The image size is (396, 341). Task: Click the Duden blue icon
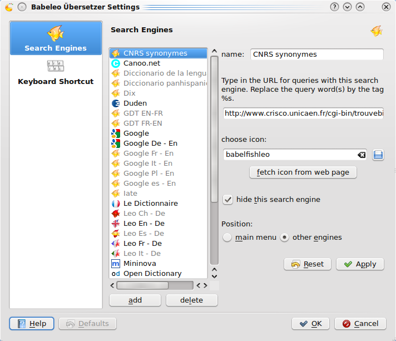coord(116,103)
